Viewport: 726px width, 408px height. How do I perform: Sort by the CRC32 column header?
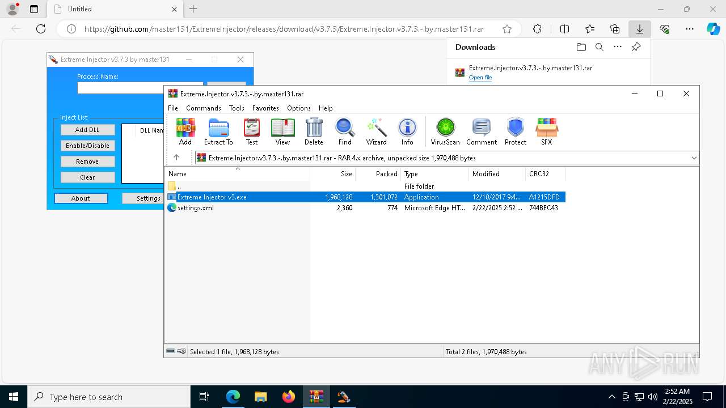tap(545, 174)
